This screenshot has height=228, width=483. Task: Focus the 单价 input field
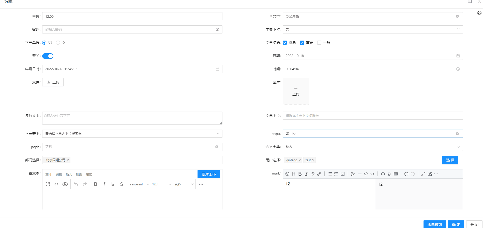[132, 16]
